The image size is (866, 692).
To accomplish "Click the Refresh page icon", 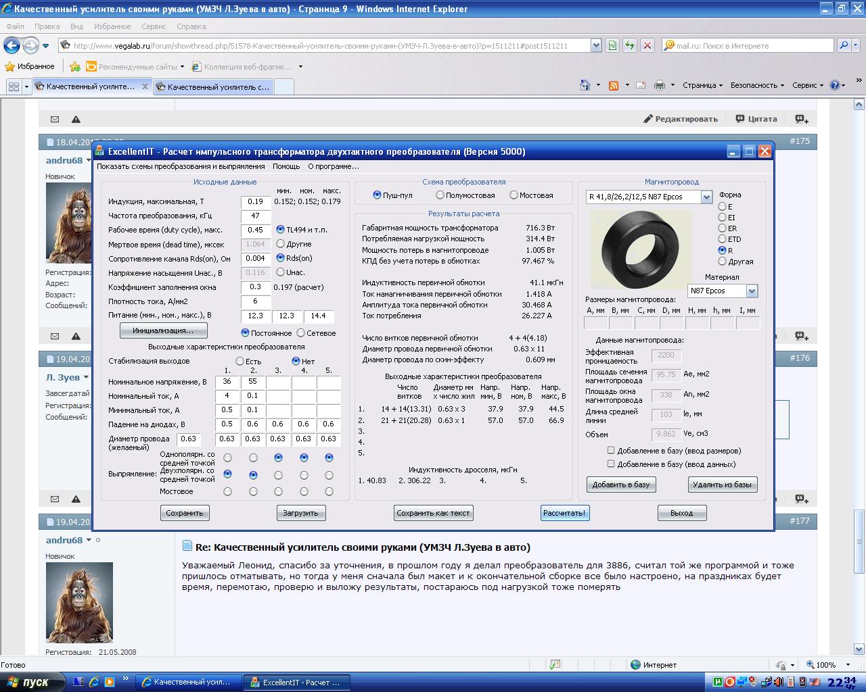I will coord(630,46).
